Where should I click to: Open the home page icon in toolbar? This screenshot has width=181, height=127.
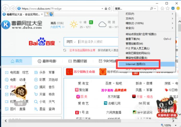click(162, 8)
